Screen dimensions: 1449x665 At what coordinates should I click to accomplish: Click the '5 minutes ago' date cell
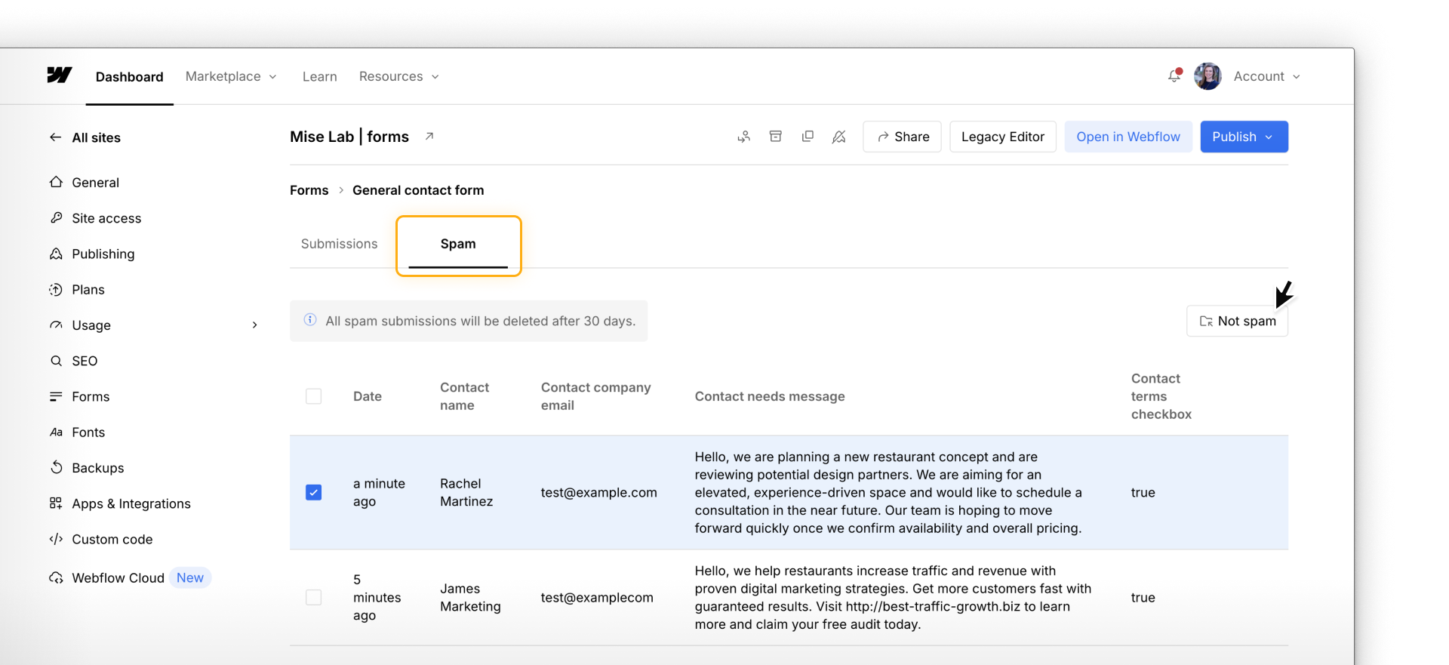click(x=377, y=597)
